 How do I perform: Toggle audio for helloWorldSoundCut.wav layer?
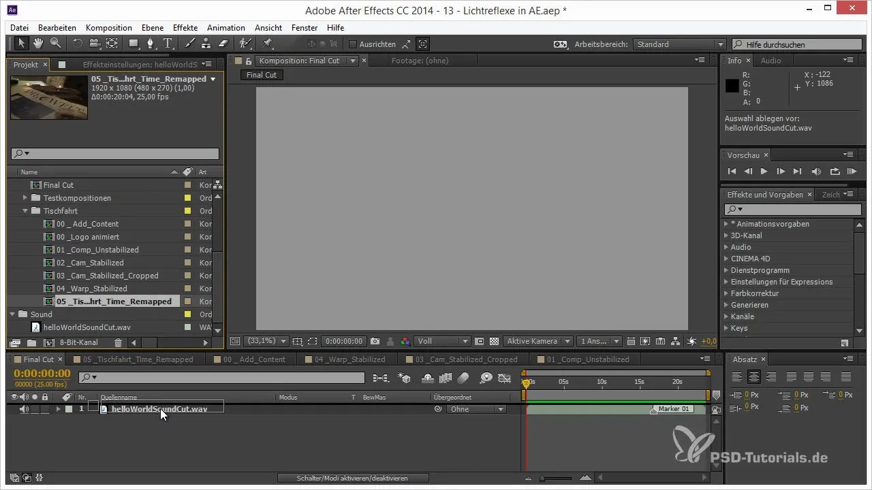[x=24, y=409]
